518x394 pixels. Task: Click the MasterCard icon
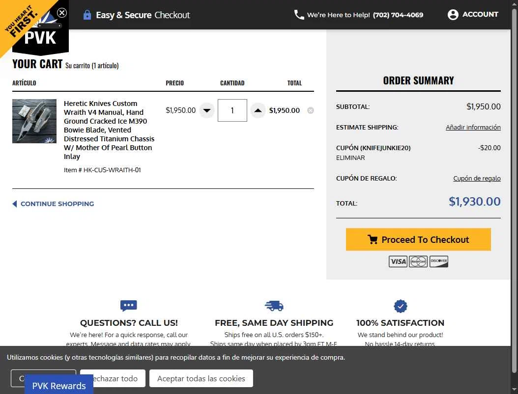tap(418, 262)
